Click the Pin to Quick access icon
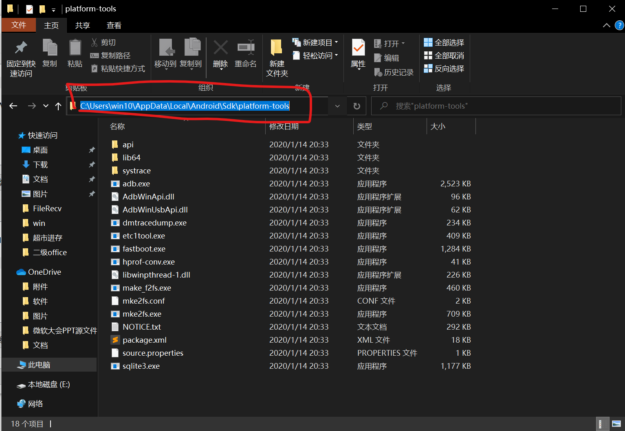 (21, 48)
